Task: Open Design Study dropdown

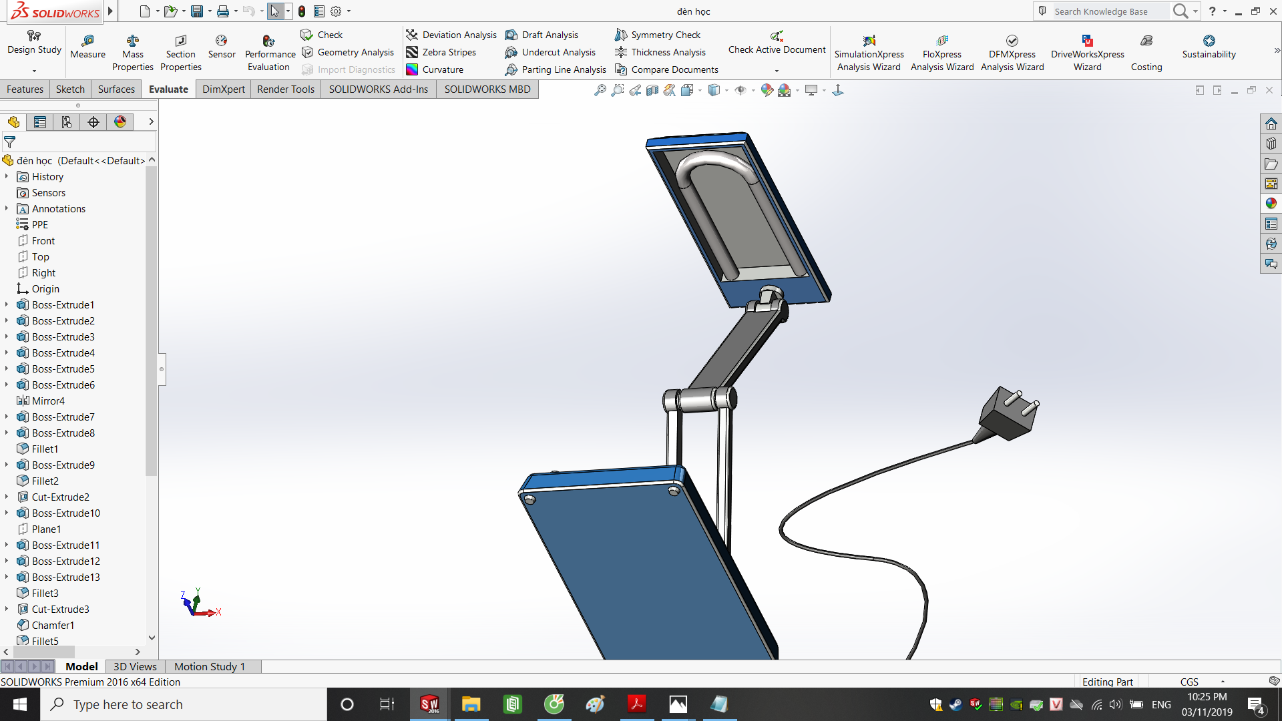Action: tap(34, 70)
